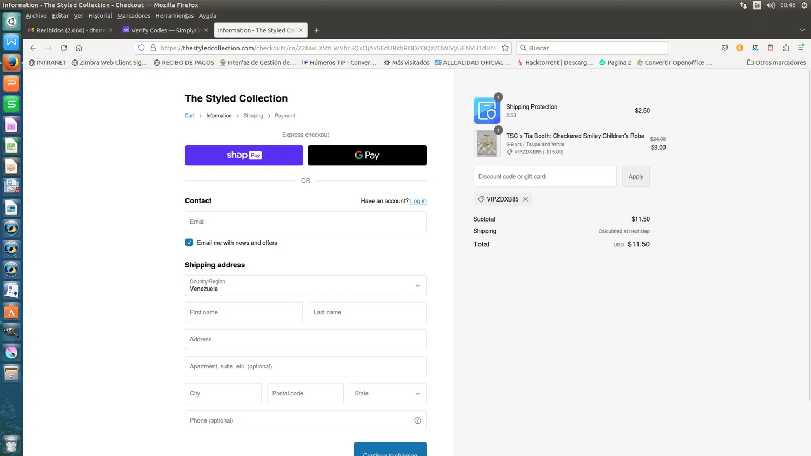Focus the Postal code field
The image size is (811, 456).
click(305, 393)
